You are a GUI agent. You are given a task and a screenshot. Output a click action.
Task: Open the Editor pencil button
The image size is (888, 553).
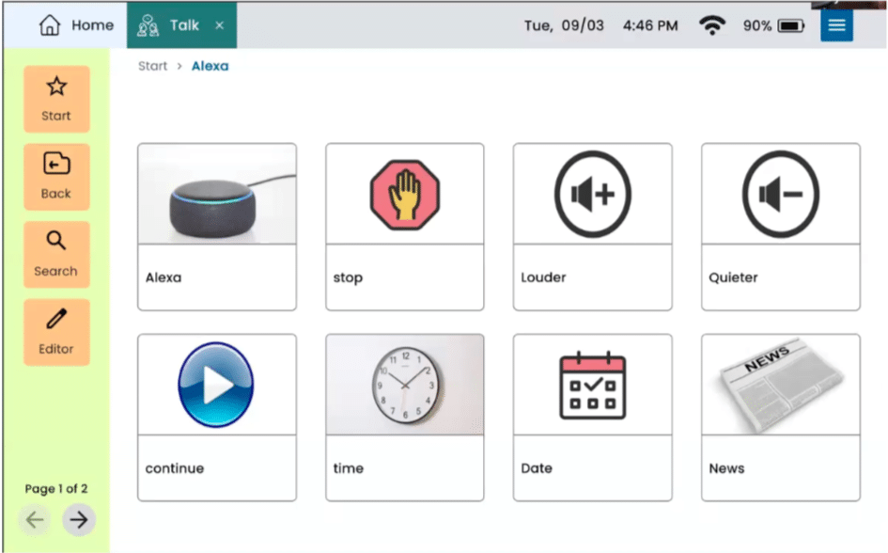point(56,332)
